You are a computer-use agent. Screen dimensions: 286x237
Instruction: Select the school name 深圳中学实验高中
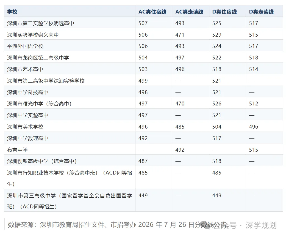coord(28,115)
